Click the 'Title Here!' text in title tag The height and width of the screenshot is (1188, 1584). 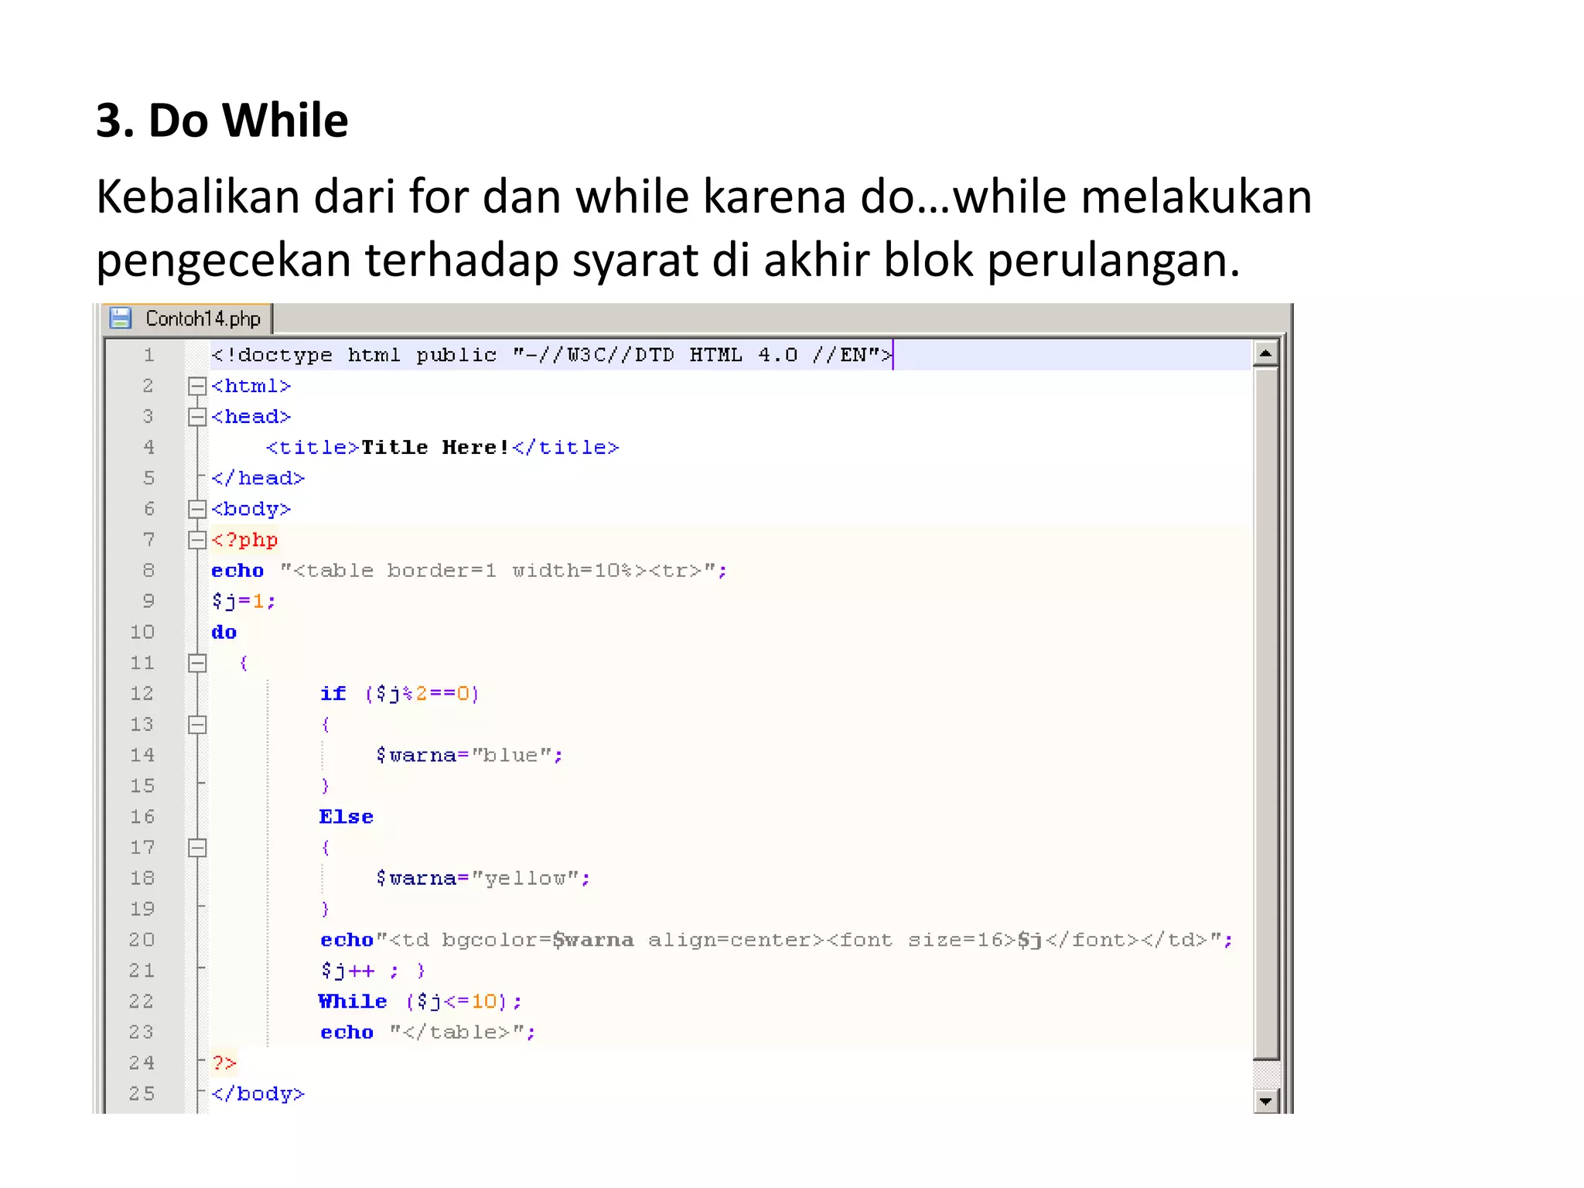(x=435, y=448)
